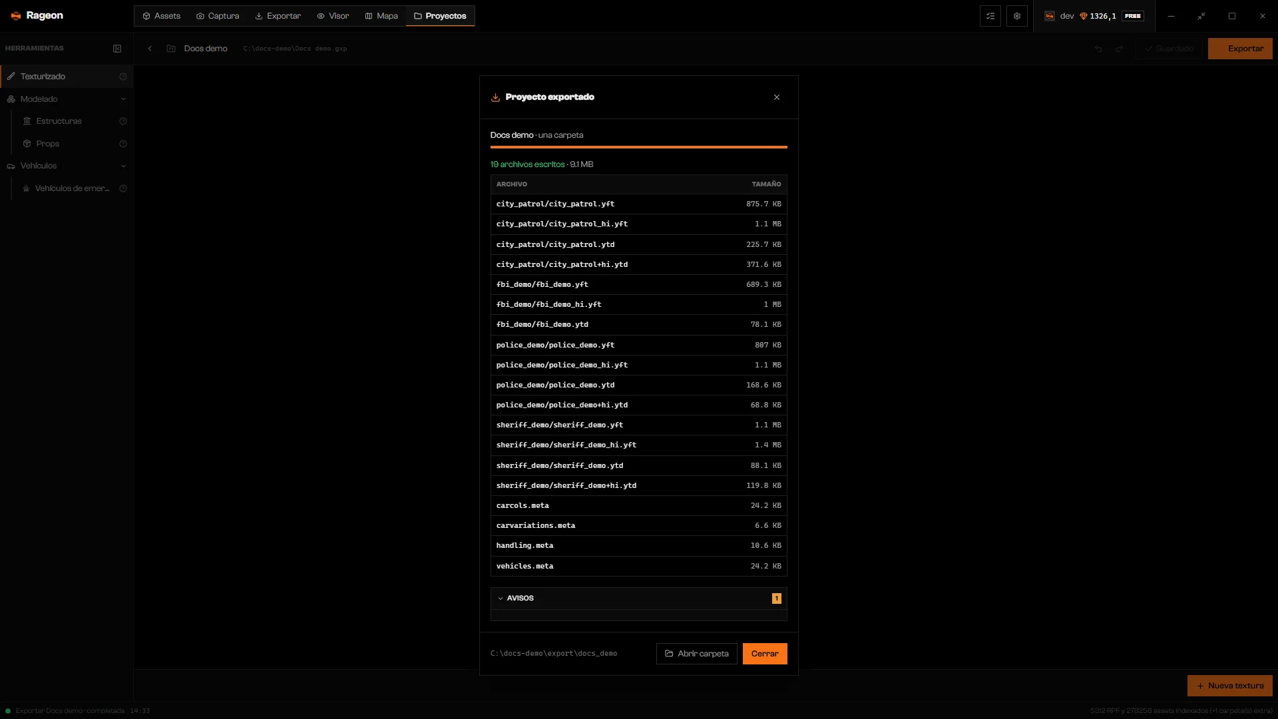The image size is (1278, 719).
Task: Open the task list icon in title bar
Action: [x=990, y=16]
